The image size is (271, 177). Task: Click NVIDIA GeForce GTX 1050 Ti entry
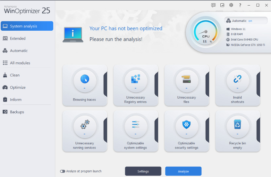coord(246,45)
